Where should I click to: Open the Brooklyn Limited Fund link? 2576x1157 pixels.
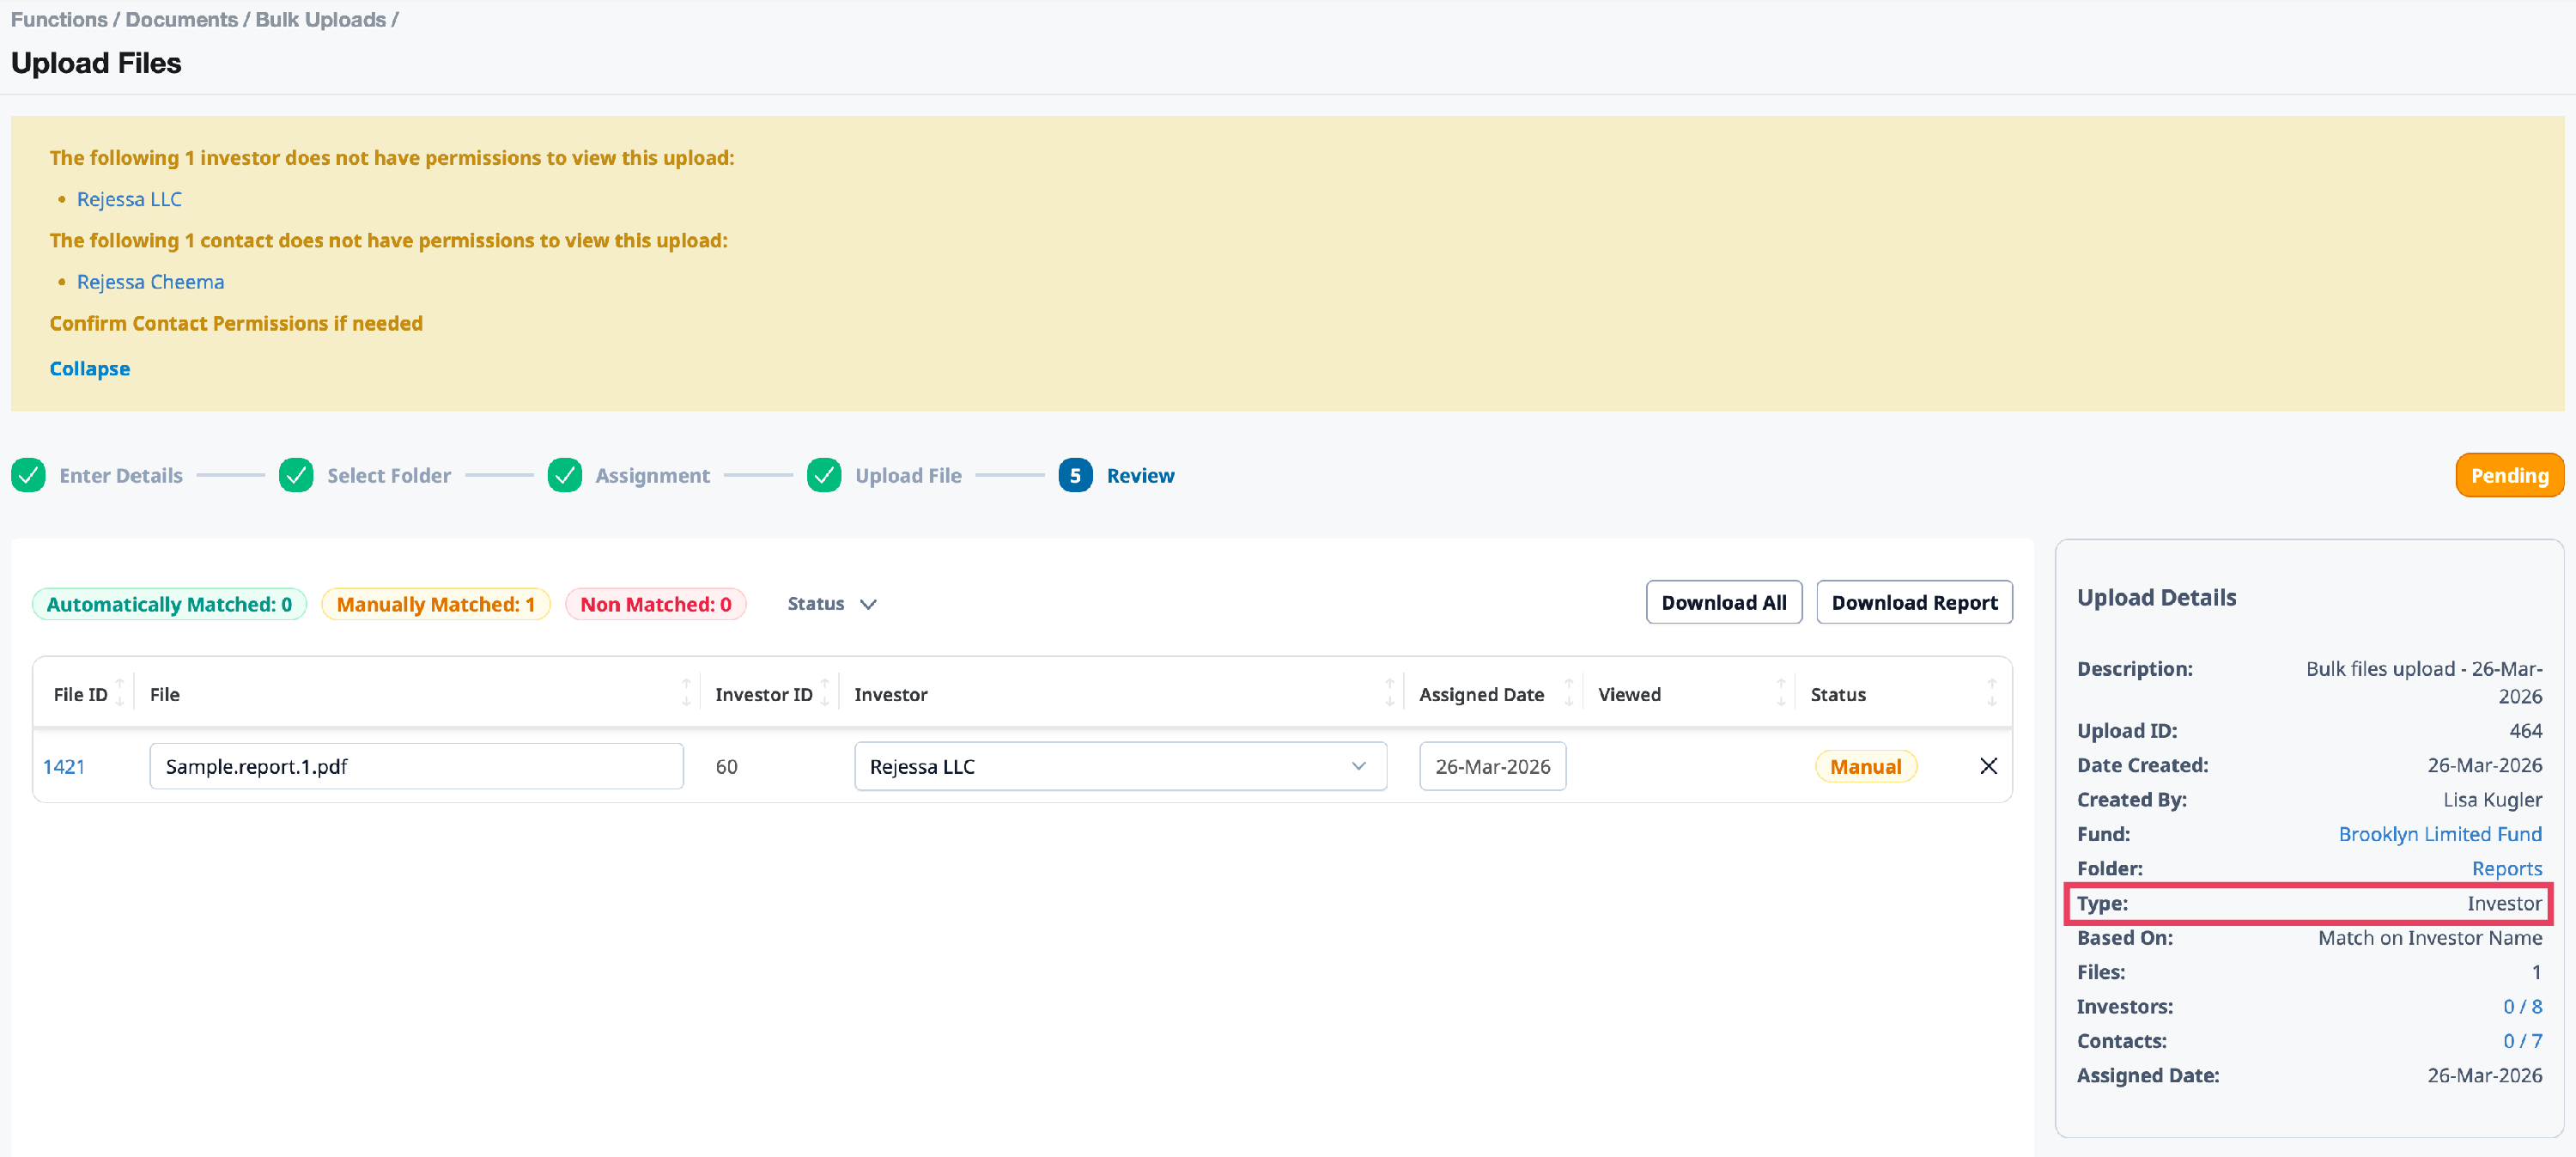pyautogui.click(x=2439, y=834)
